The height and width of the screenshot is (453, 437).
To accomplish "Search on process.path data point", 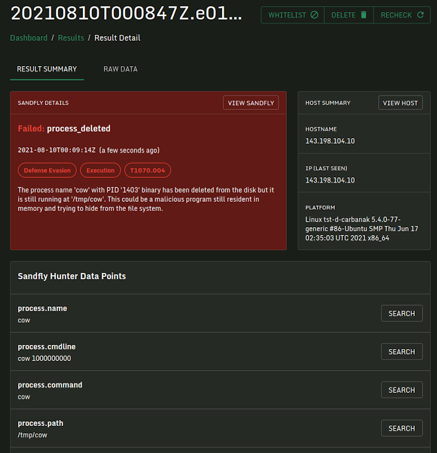I will click(402, 428).
